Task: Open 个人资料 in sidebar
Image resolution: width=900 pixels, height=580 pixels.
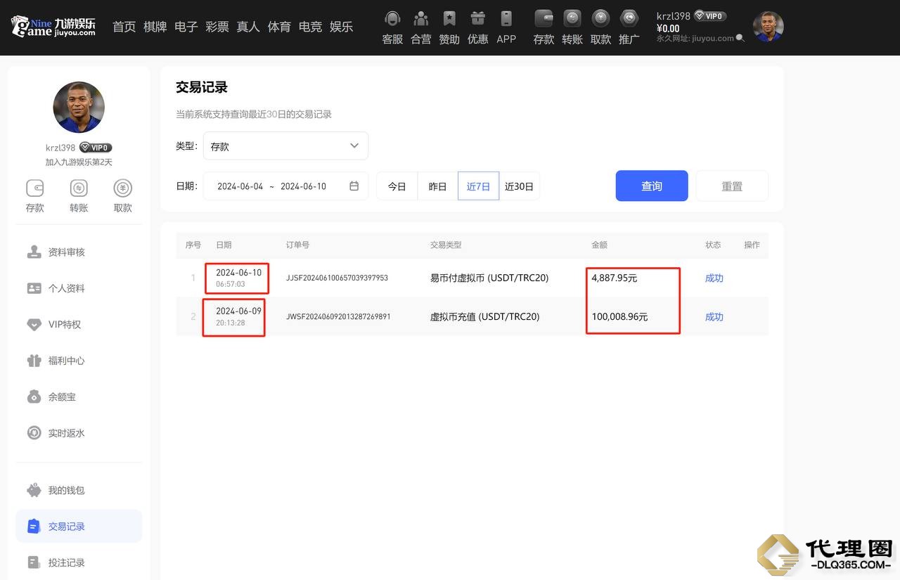Action: [79, 288]
